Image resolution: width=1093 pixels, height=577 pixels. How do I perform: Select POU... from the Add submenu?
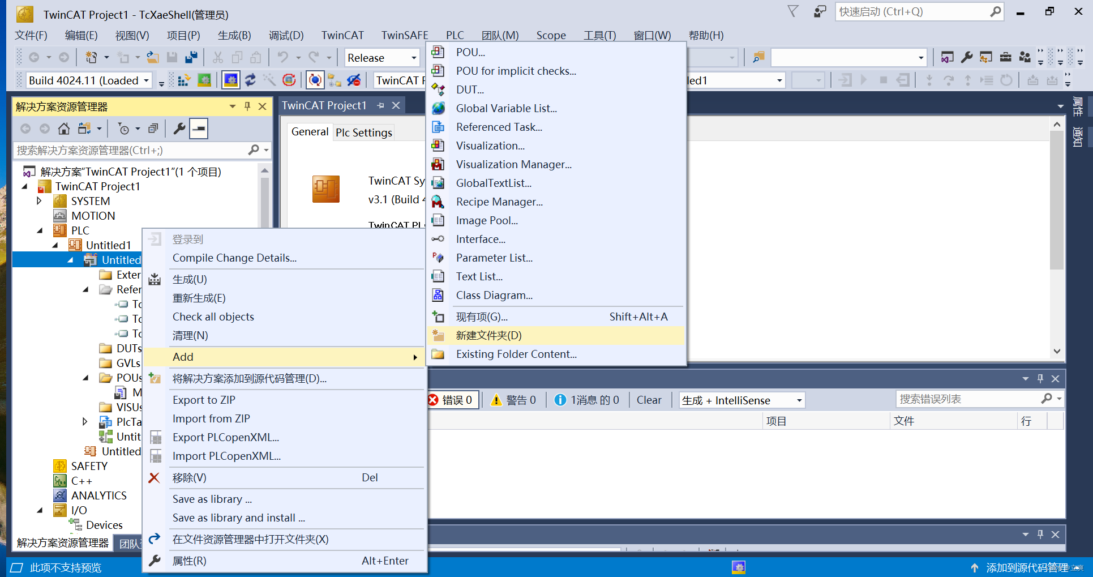[x=556, y=52]
